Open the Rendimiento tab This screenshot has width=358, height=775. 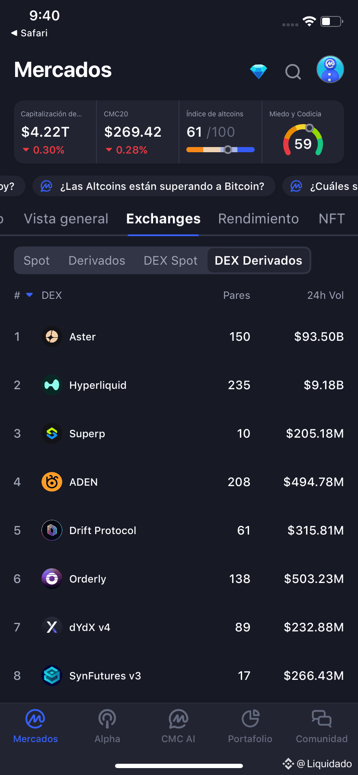click(259, 219)
